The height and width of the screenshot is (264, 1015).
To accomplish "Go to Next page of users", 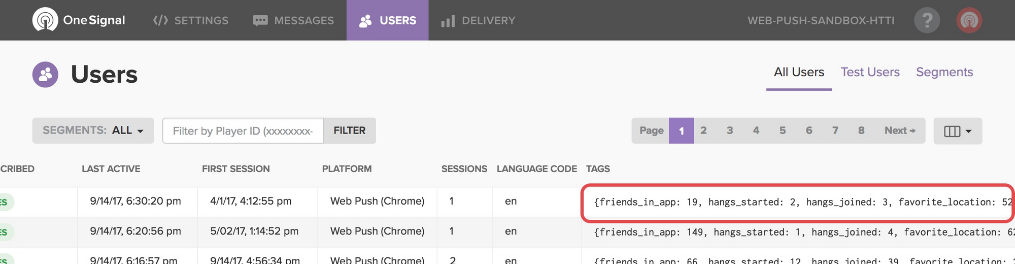I will [x=899, y=130].
